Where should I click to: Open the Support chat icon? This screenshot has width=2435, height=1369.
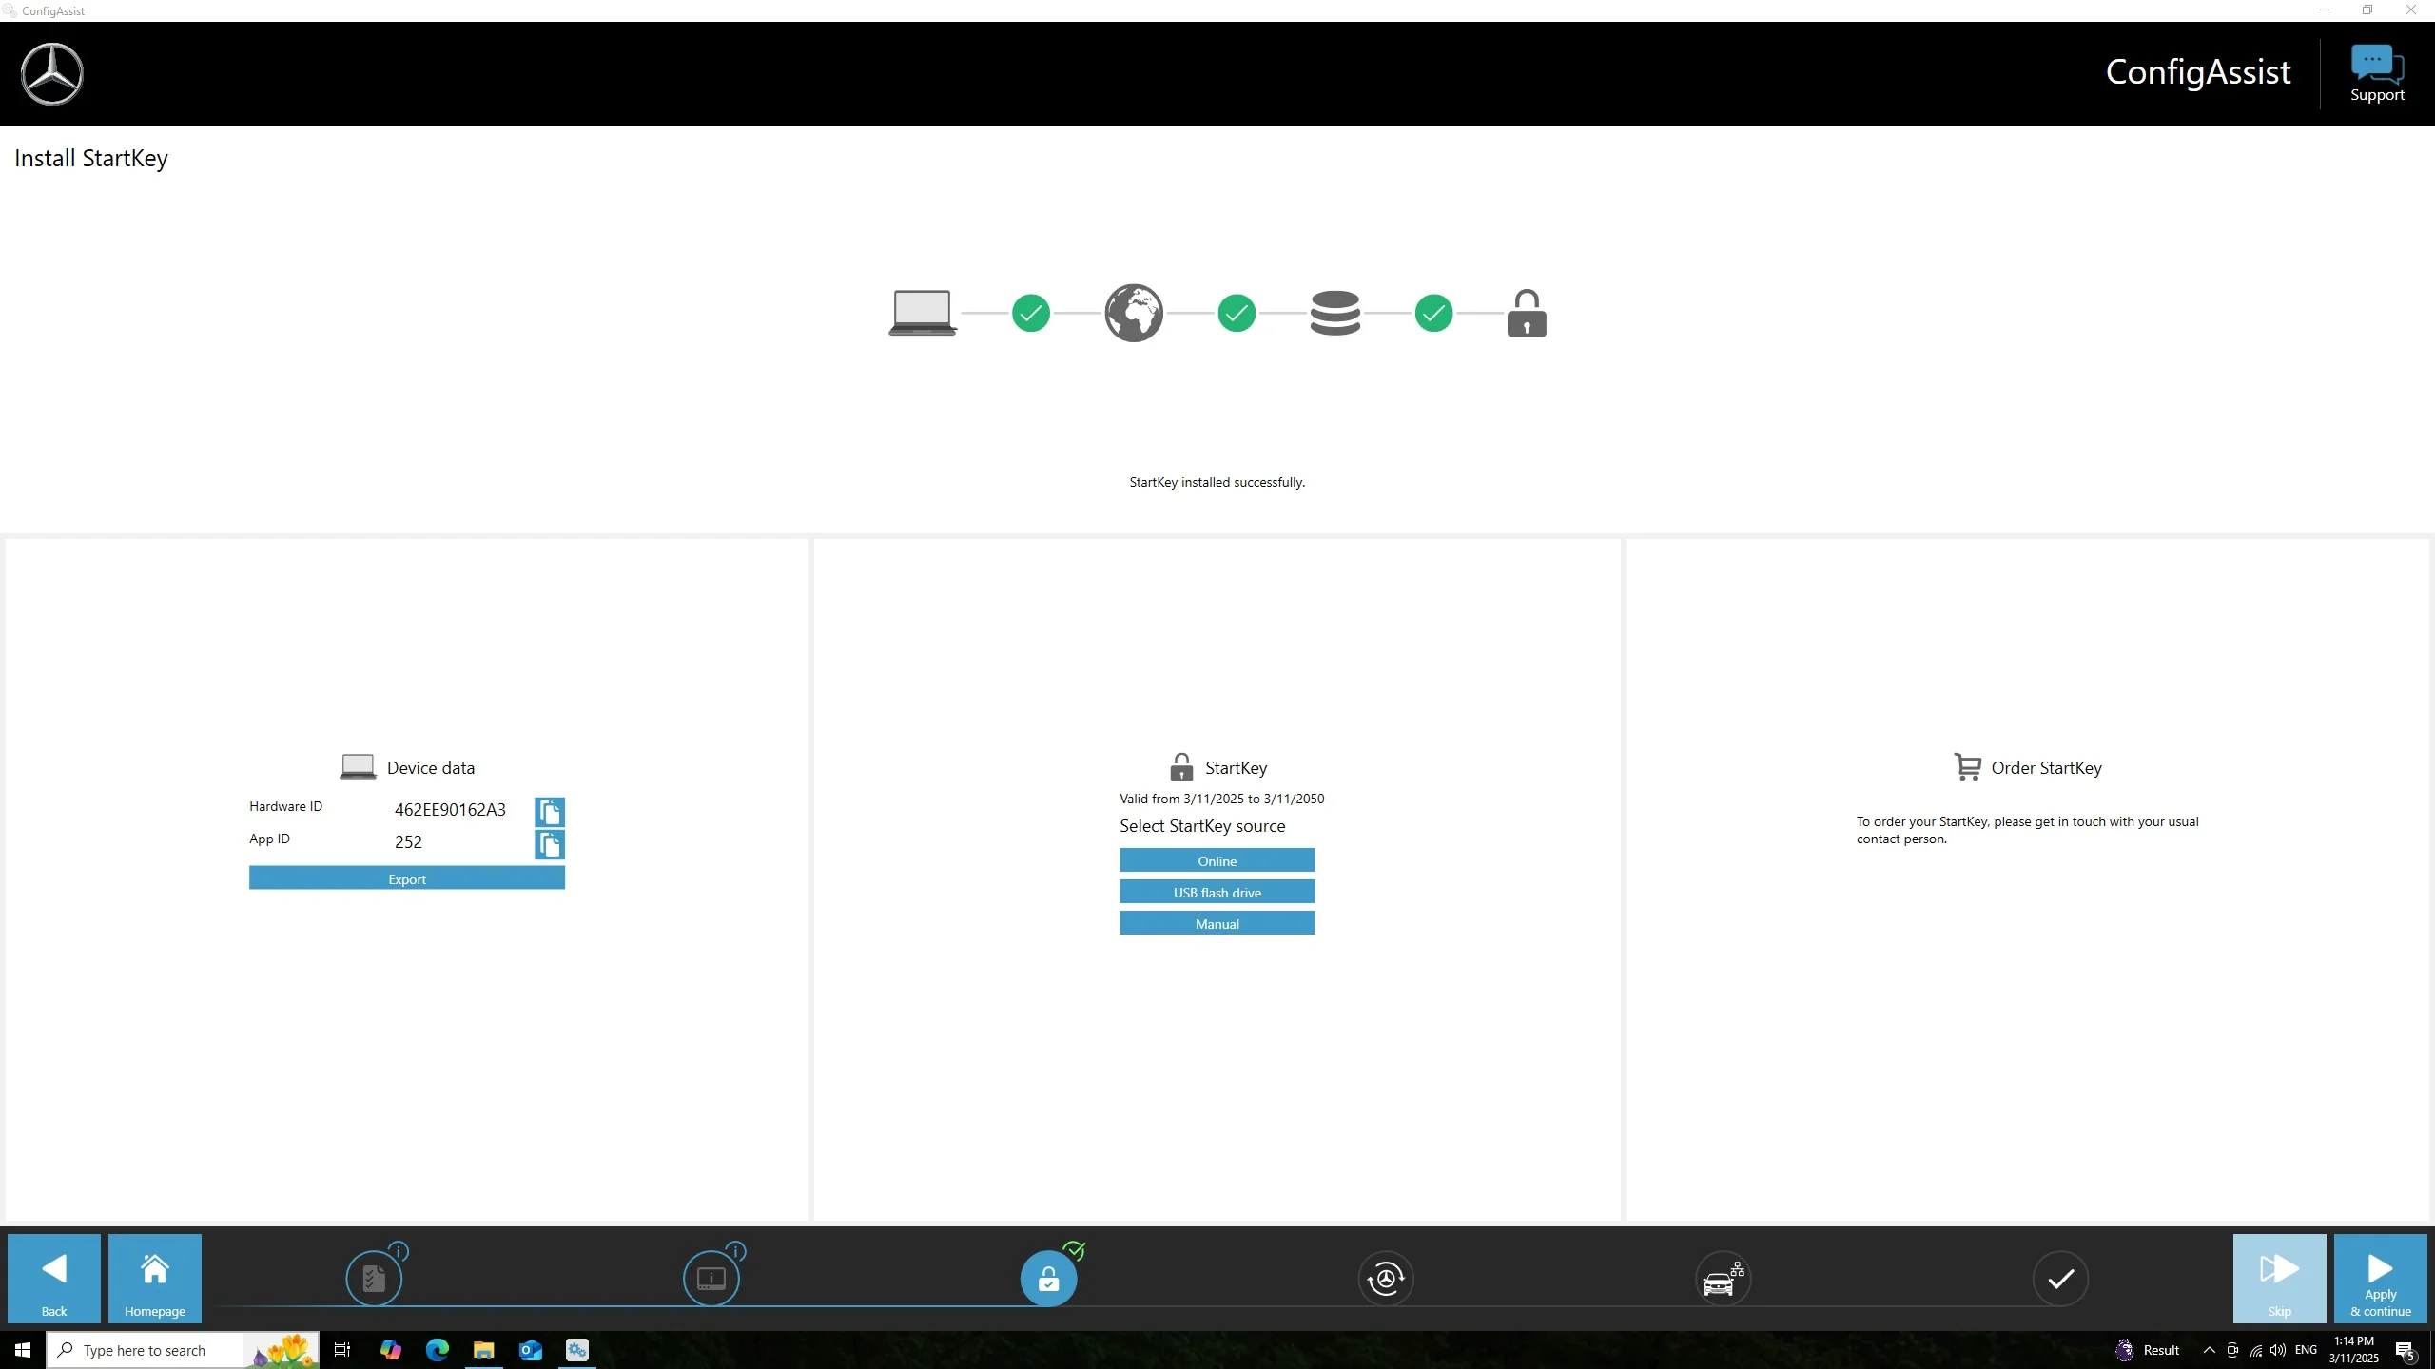(x=2377, y=73)
